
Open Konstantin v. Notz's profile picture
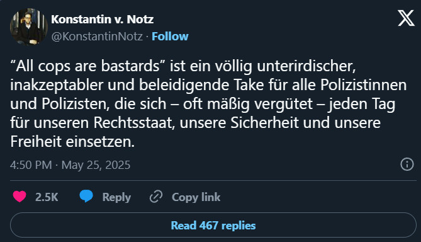(x=29, y=26)
